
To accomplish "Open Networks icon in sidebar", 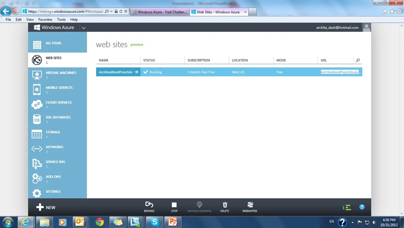I will pos(37,149).
